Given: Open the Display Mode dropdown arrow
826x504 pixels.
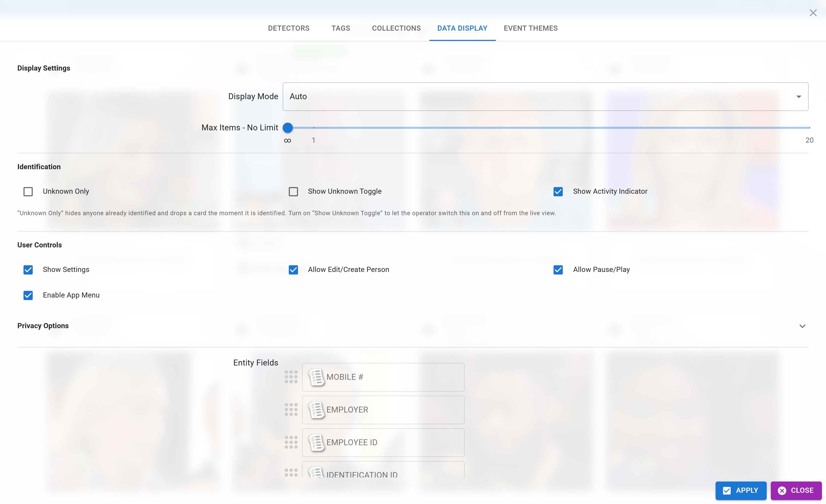Looking at the screenshot, I should click(799, 97).
